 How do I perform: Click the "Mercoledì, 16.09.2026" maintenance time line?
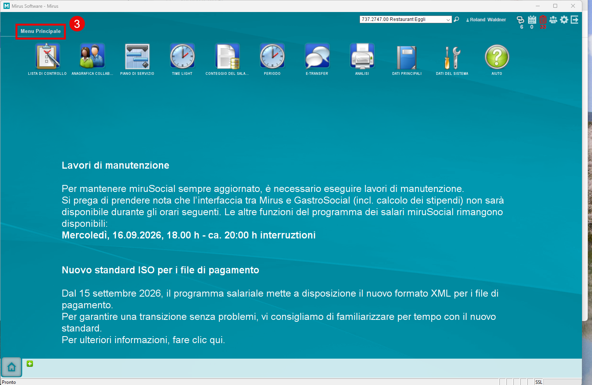pyautogui.click(x=189, y=235)
